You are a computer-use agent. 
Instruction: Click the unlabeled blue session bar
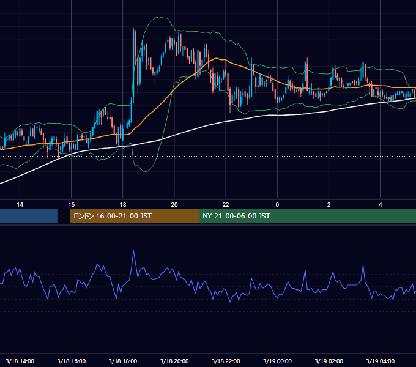pyautogui.click(x=29, y=216)
